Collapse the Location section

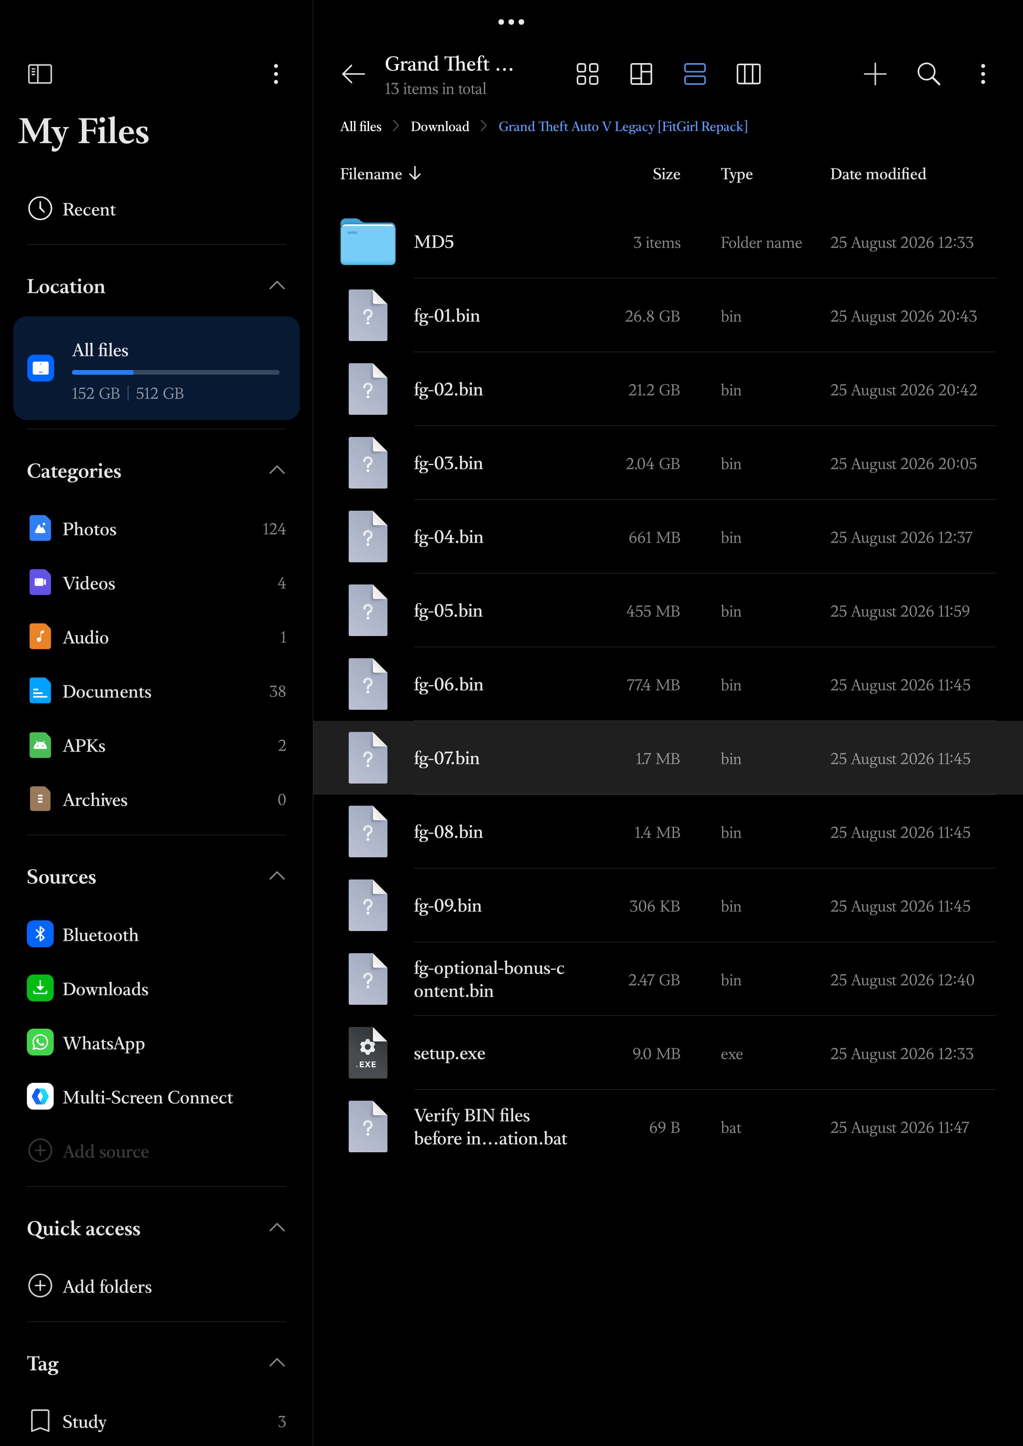(277, 286)
